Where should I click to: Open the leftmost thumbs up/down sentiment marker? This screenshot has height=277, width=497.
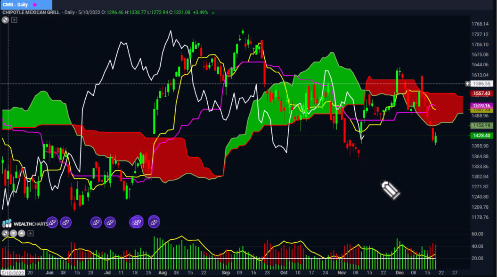[52, 223]
